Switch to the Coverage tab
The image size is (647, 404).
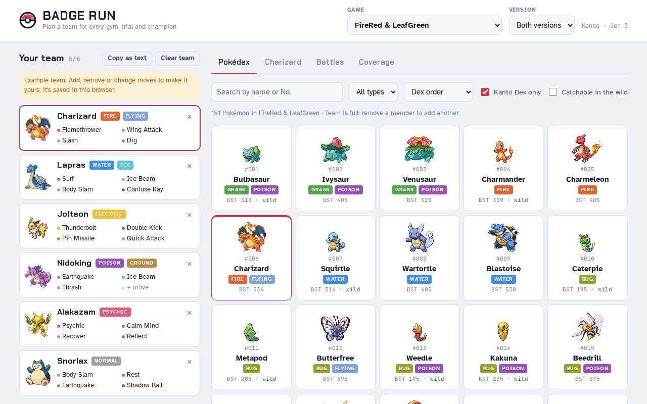(377, 62)
